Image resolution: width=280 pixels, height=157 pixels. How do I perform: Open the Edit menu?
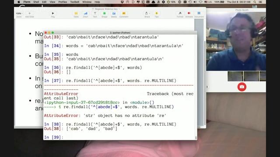click(44, 2)
